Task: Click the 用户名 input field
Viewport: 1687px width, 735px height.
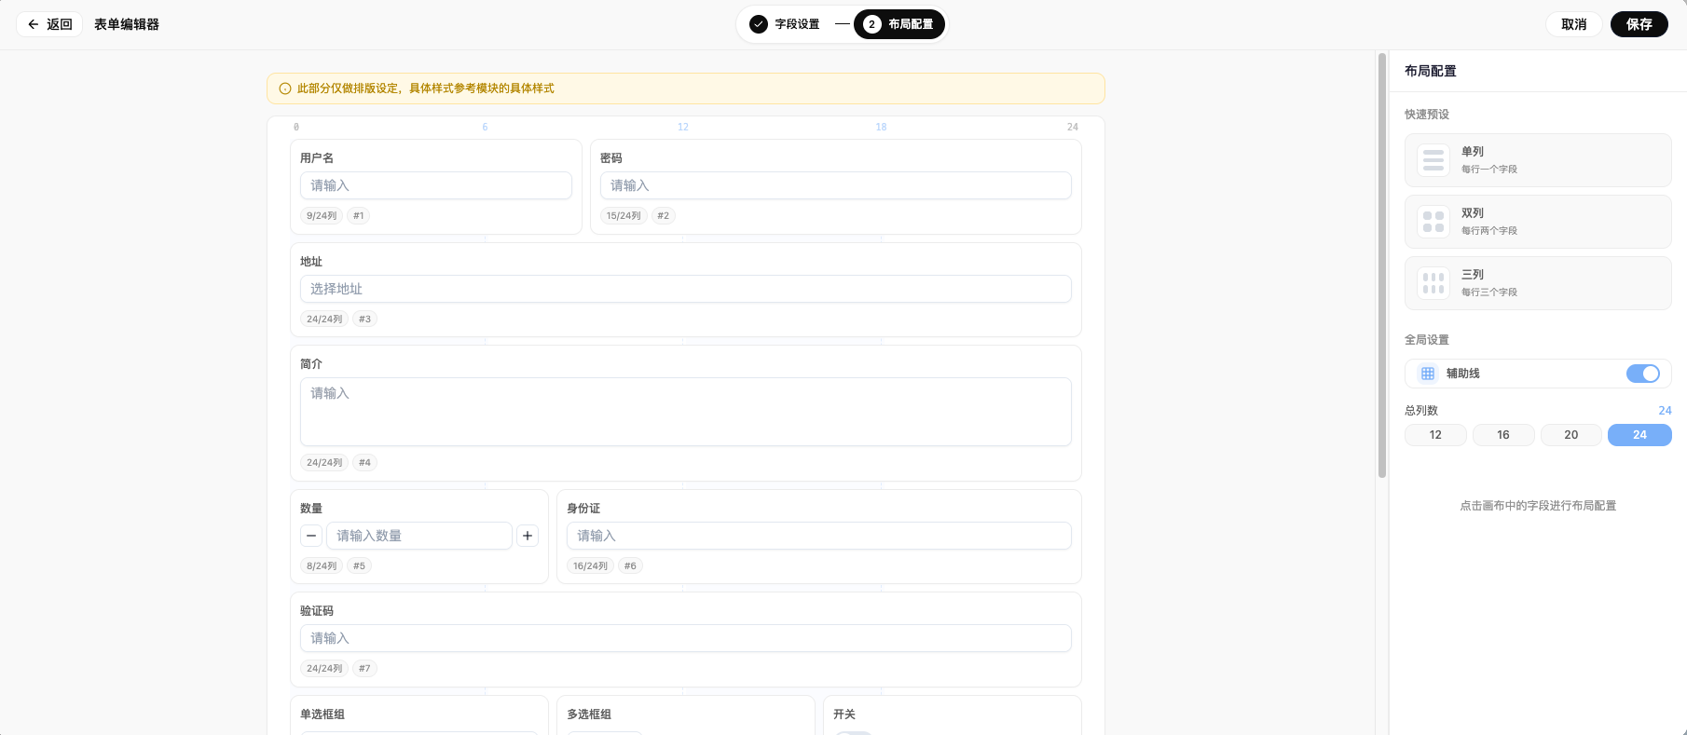Action: [x=436, y=185]
